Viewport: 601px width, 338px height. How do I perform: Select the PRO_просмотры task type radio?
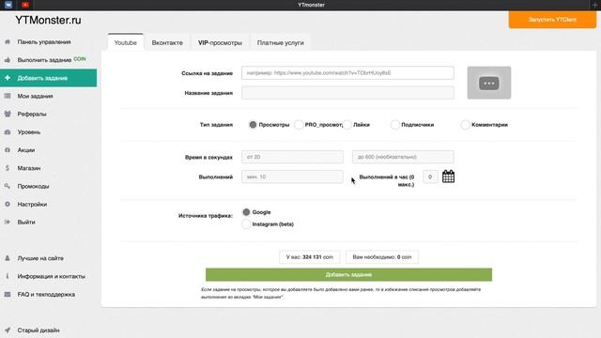pyautogui.click(x=299, y=125)
